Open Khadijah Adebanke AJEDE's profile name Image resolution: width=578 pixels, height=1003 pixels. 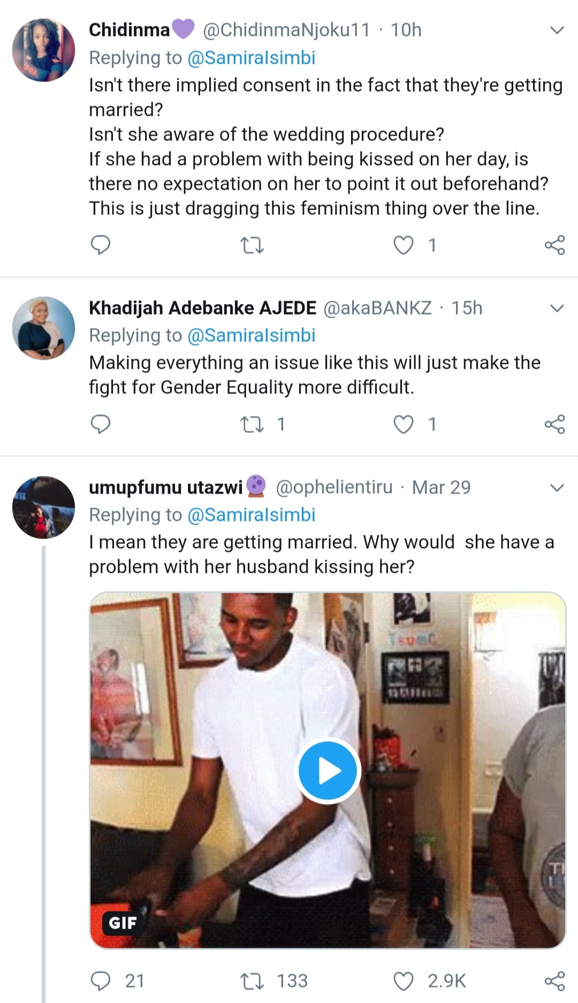pyautogui.click(x=202, y=308)
